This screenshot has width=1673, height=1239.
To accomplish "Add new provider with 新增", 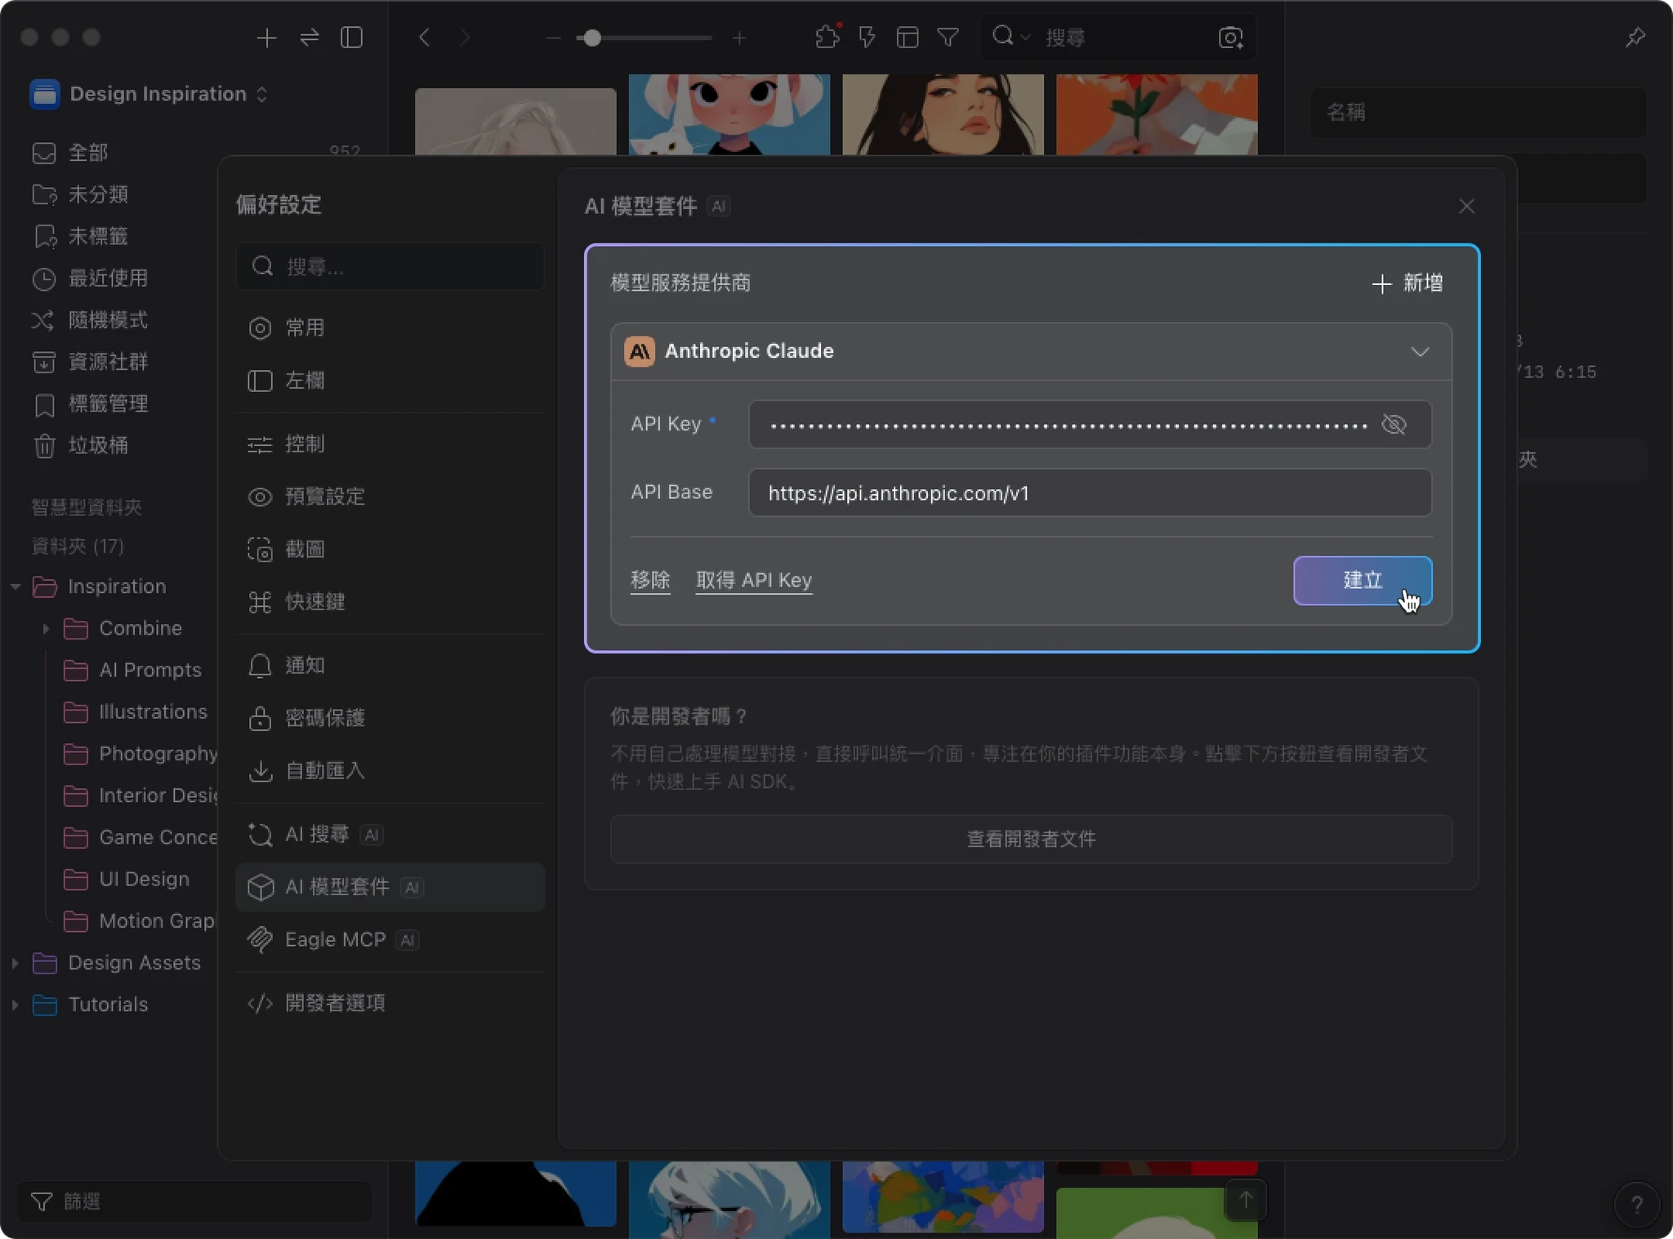I will point(1407,283).
